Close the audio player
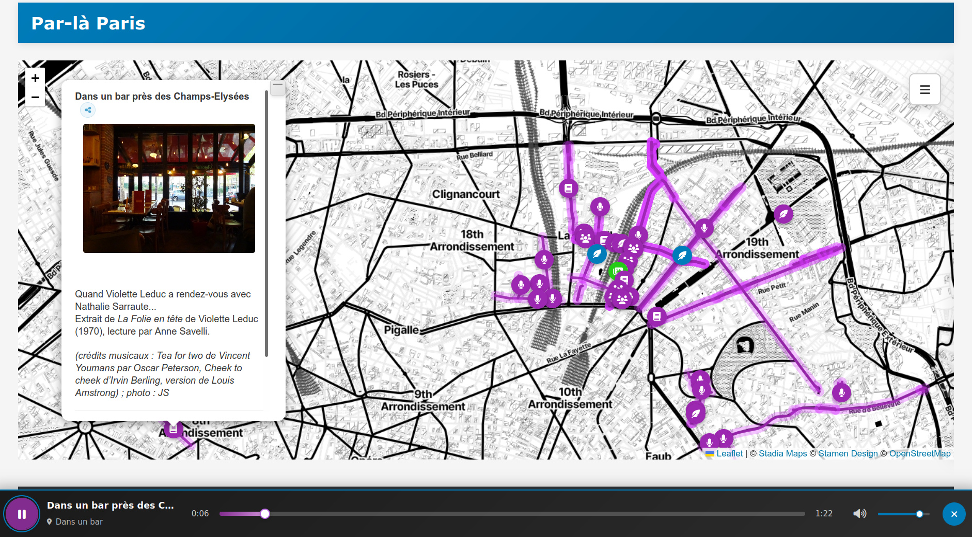 click(954, 514)
